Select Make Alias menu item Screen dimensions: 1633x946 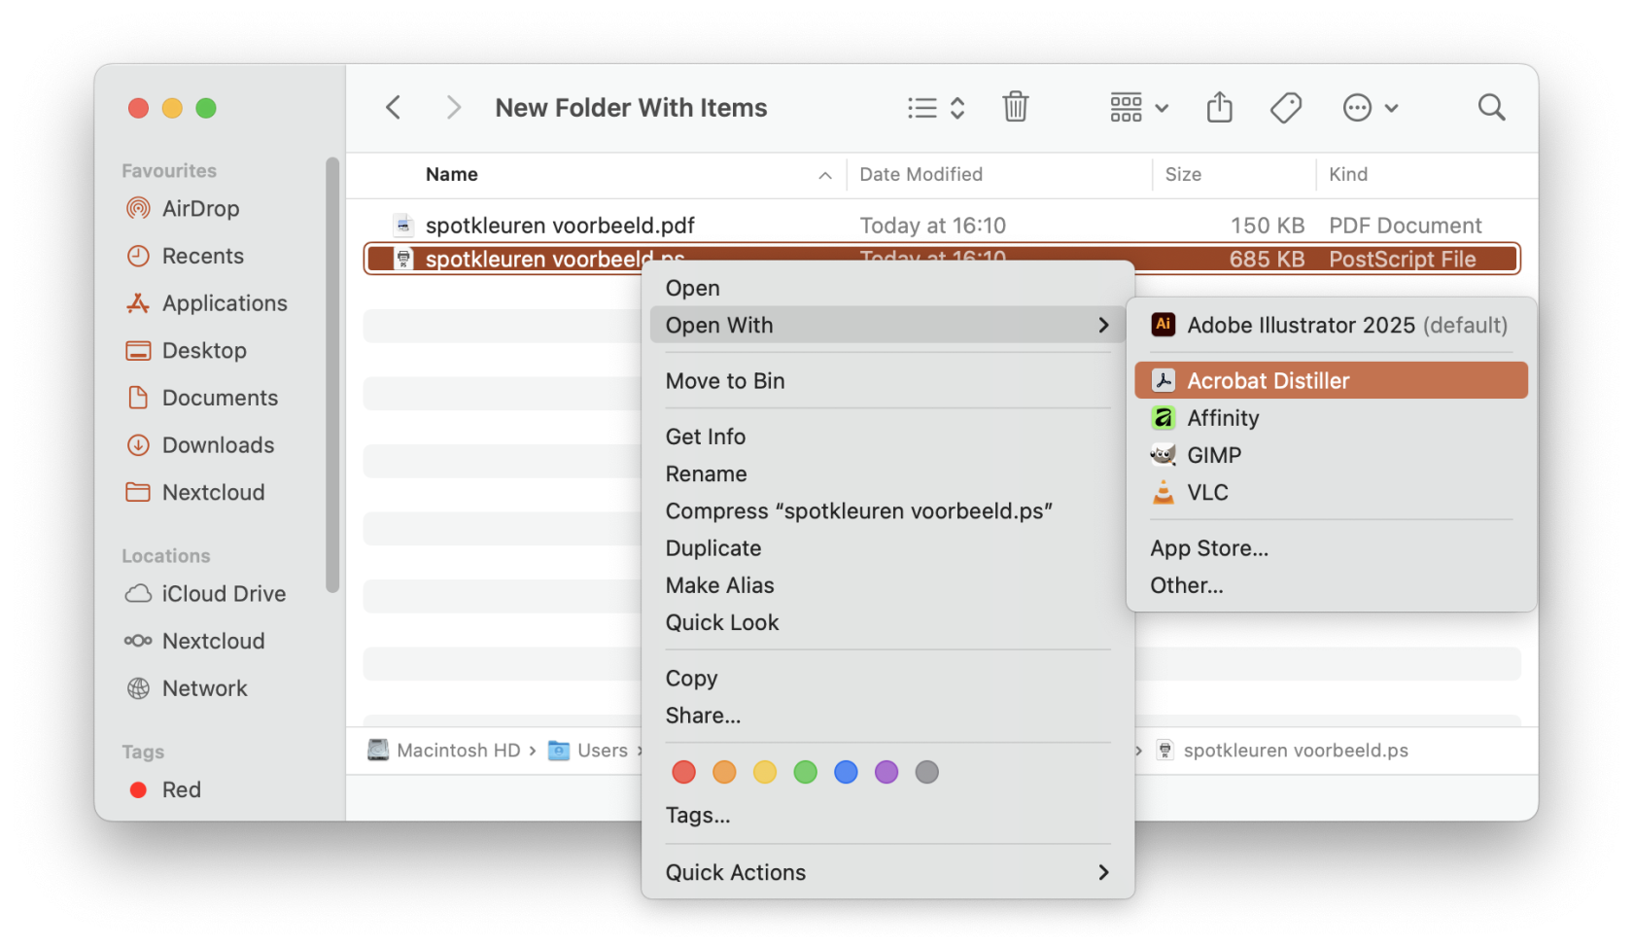719,585
